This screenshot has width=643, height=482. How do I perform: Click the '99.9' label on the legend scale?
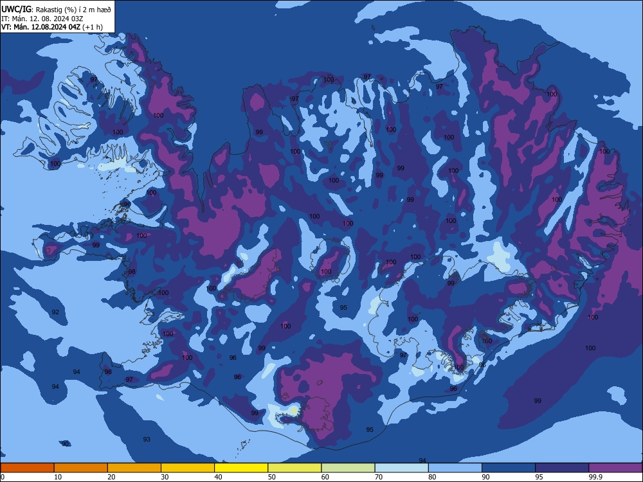(596, 477)
